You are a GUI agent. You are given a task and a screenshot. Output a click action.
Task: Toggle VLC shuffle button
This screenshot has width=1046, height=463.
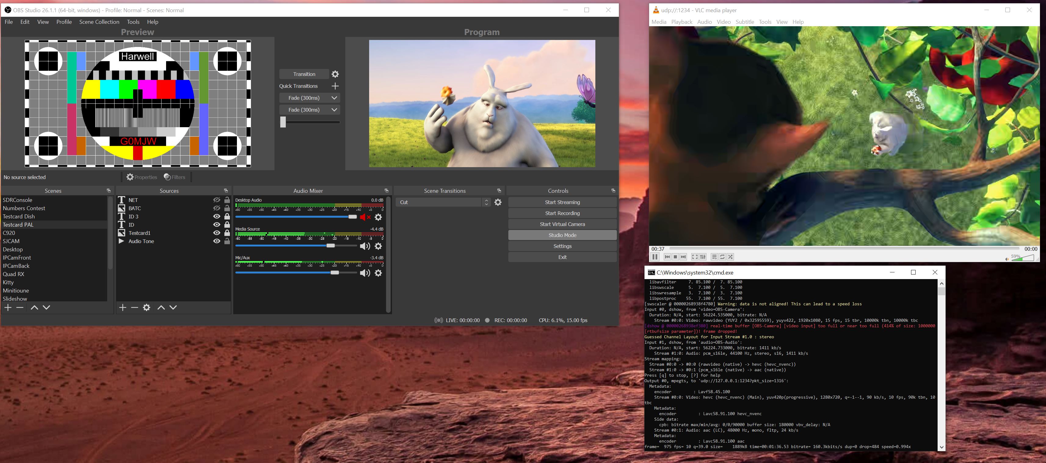coord(731,257)
